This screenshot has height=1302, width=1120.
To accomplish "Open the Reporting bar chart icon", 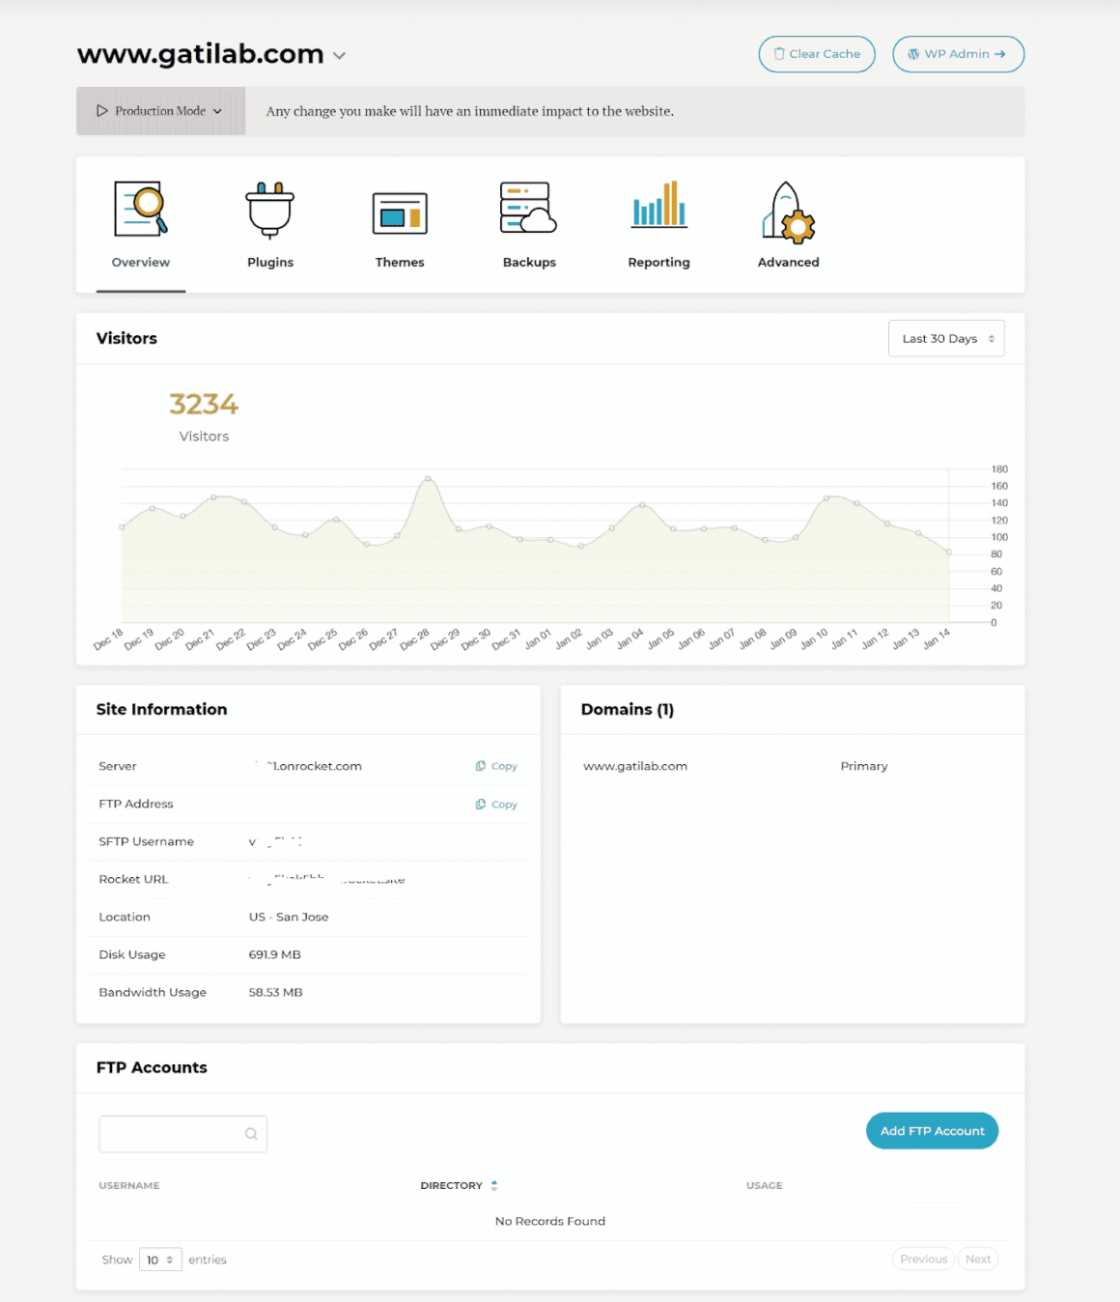I will [x=658, y=206].
